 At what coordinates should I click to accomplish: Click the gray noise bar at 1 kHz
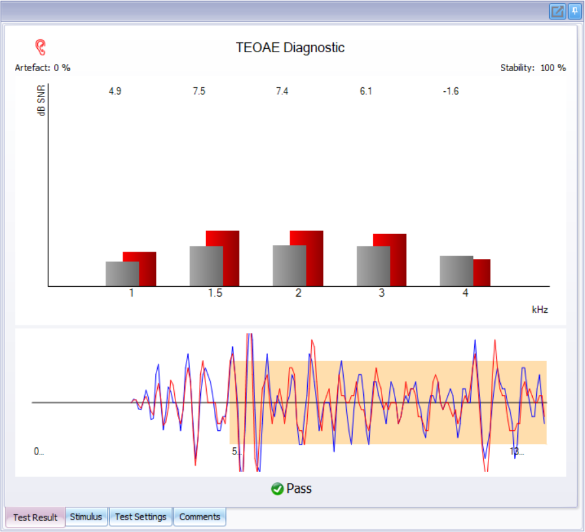(122, 274)
